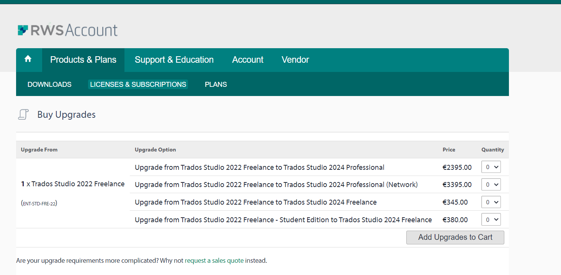Click the Student Edition upgrade option text
This screenshot has height=275, width=561.
tap(283, 220)
